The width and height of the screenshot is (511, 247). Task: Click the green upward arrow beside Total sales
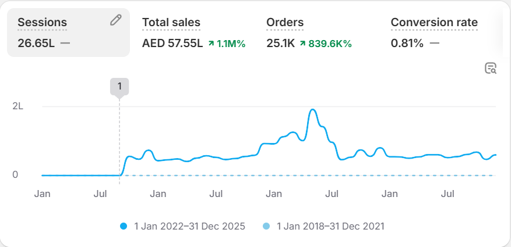click(x=210, y=43)
